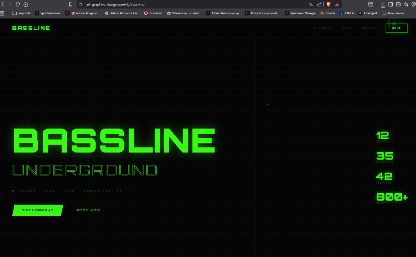The image size is (416, 257).
Task: Reload the current page
Action: pos(18,4)
